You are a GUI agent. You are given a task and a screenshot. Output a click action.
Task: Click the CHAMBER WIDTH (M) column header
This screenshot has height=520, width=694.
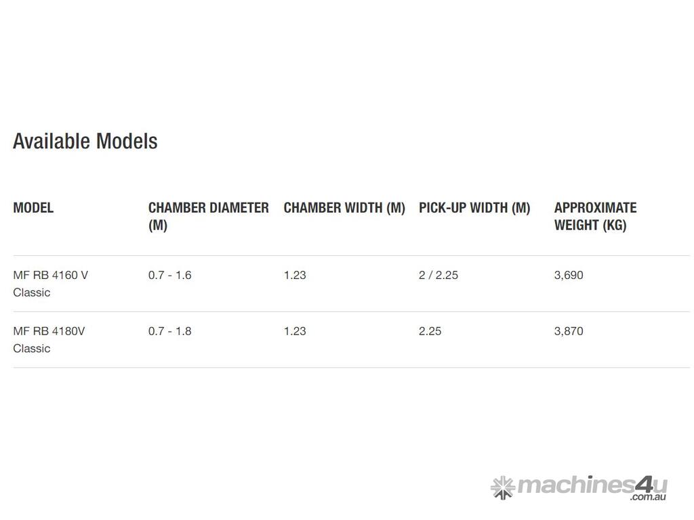pyautogui.click(x=344, y=208)
